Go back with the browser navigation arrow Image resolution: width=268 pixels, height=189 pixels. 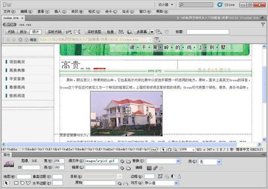tap(8, 39)
